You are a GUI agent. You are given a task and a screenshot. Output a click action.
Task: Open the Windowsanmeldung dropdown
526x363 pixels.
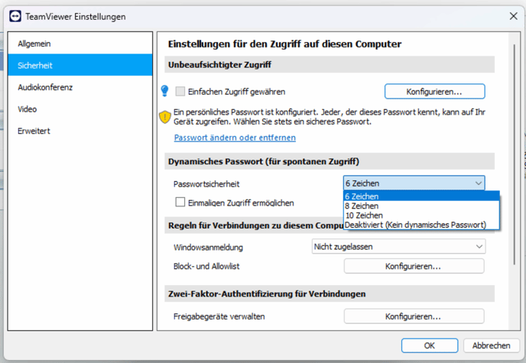coord(398,246)
